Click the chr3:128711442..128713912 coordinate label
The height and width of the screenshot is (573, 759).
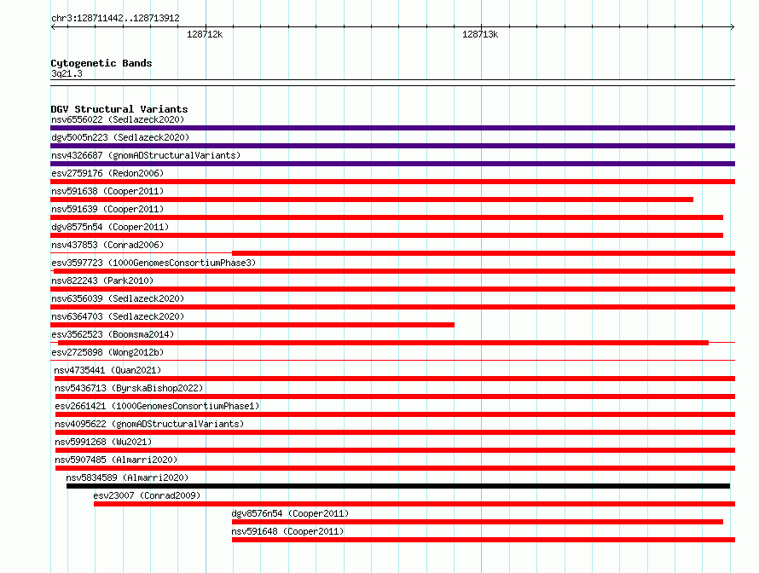tap(115, 19)
